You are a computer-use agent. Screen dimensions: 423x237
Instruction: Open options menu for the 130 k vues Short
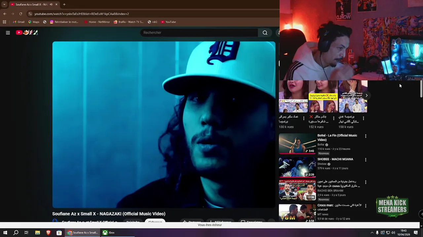[304, 118]
